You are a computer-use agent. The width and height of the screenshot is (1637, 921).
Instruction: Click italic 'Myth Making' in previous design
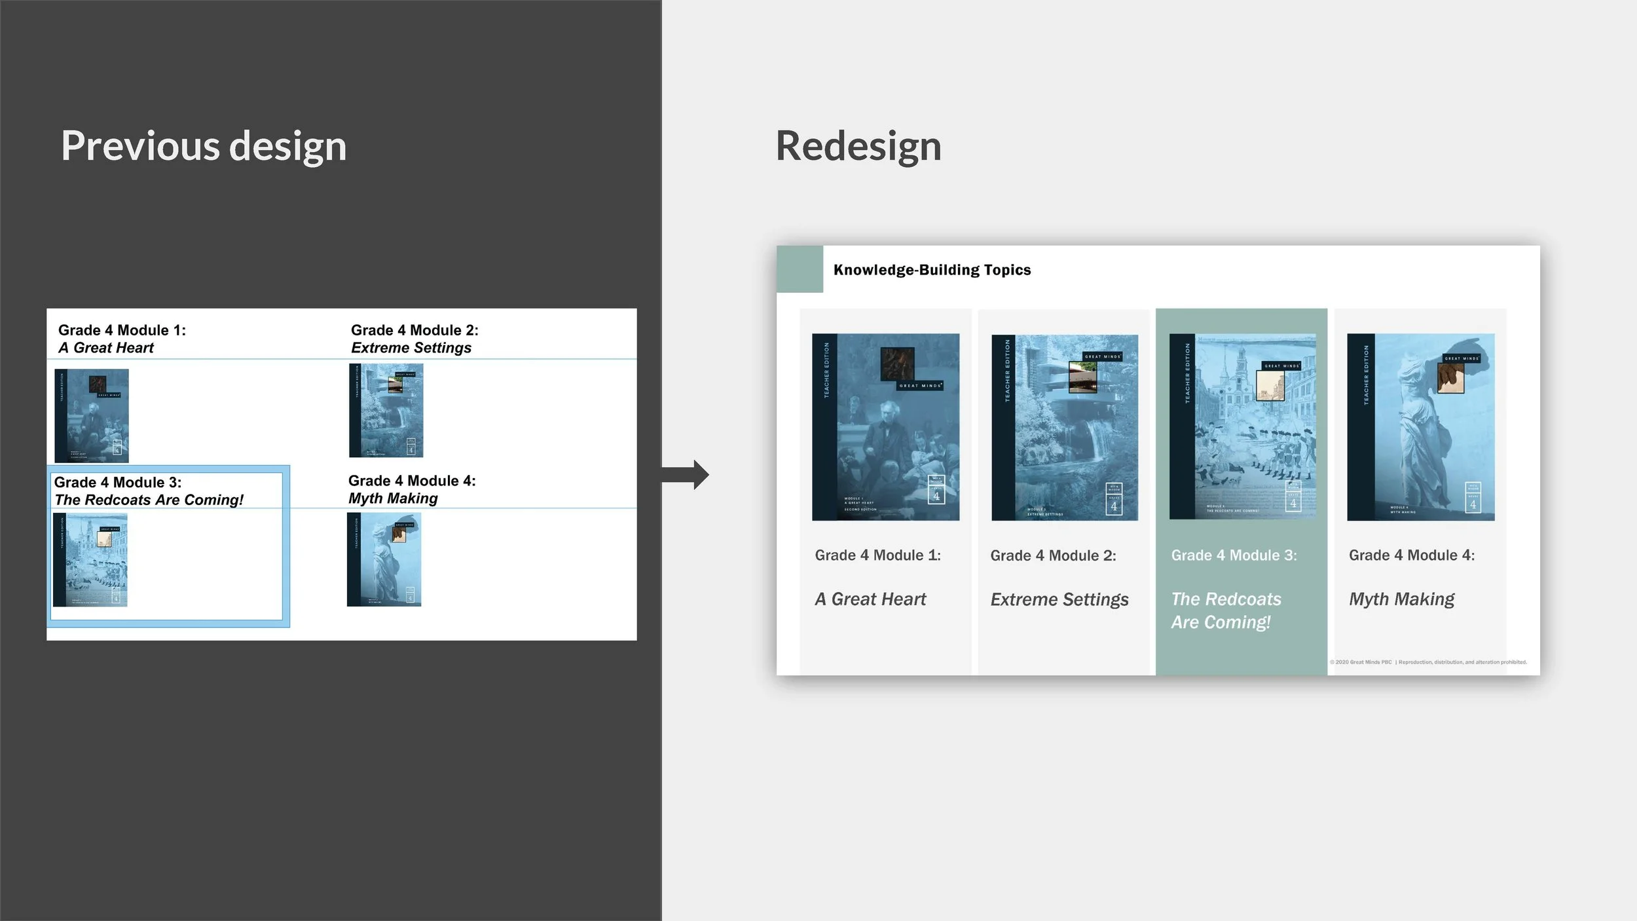pos(393,498)
